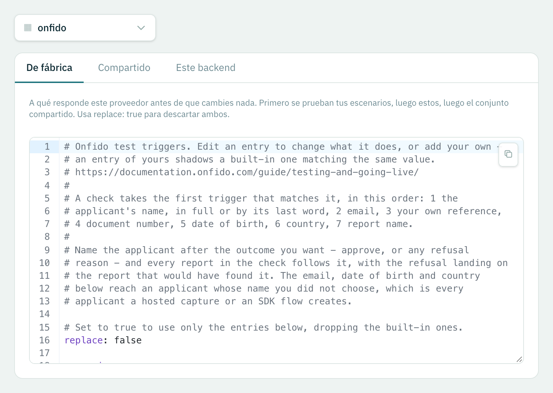Select the De fábrica tab

click(x=49, y=68)
